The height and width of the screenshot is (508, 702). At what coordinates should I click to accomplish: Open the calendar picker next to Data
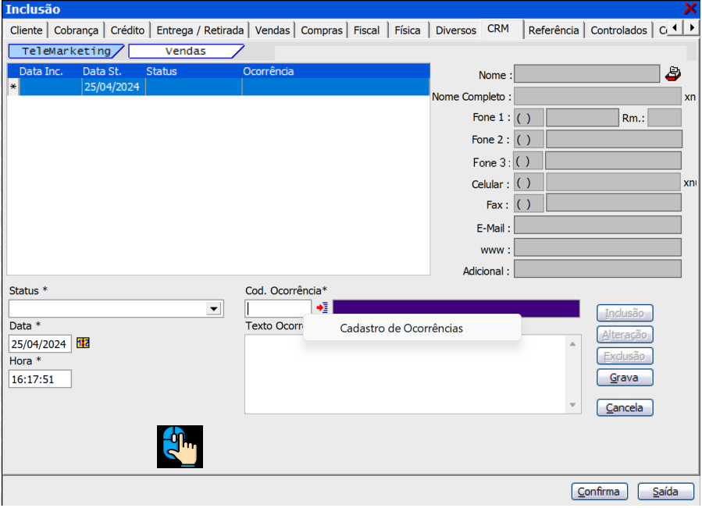pos(83,343)
